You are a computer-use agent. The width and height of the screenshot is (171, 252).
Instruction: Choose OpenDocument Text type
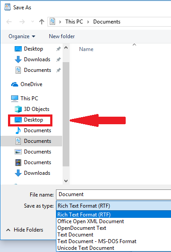tap(114, 228)
